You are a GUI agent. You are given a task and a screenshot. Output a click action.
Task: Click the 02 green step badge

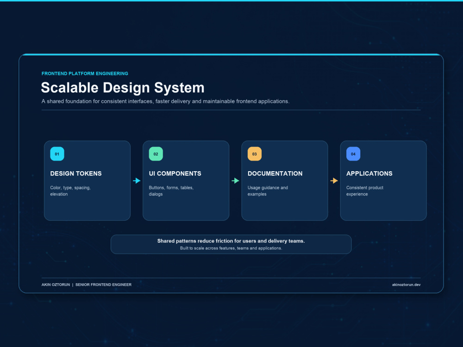[x=156, y=154]
